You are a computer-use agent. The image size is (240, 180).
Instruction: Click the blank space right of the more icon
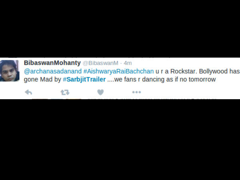coord(190,92)
